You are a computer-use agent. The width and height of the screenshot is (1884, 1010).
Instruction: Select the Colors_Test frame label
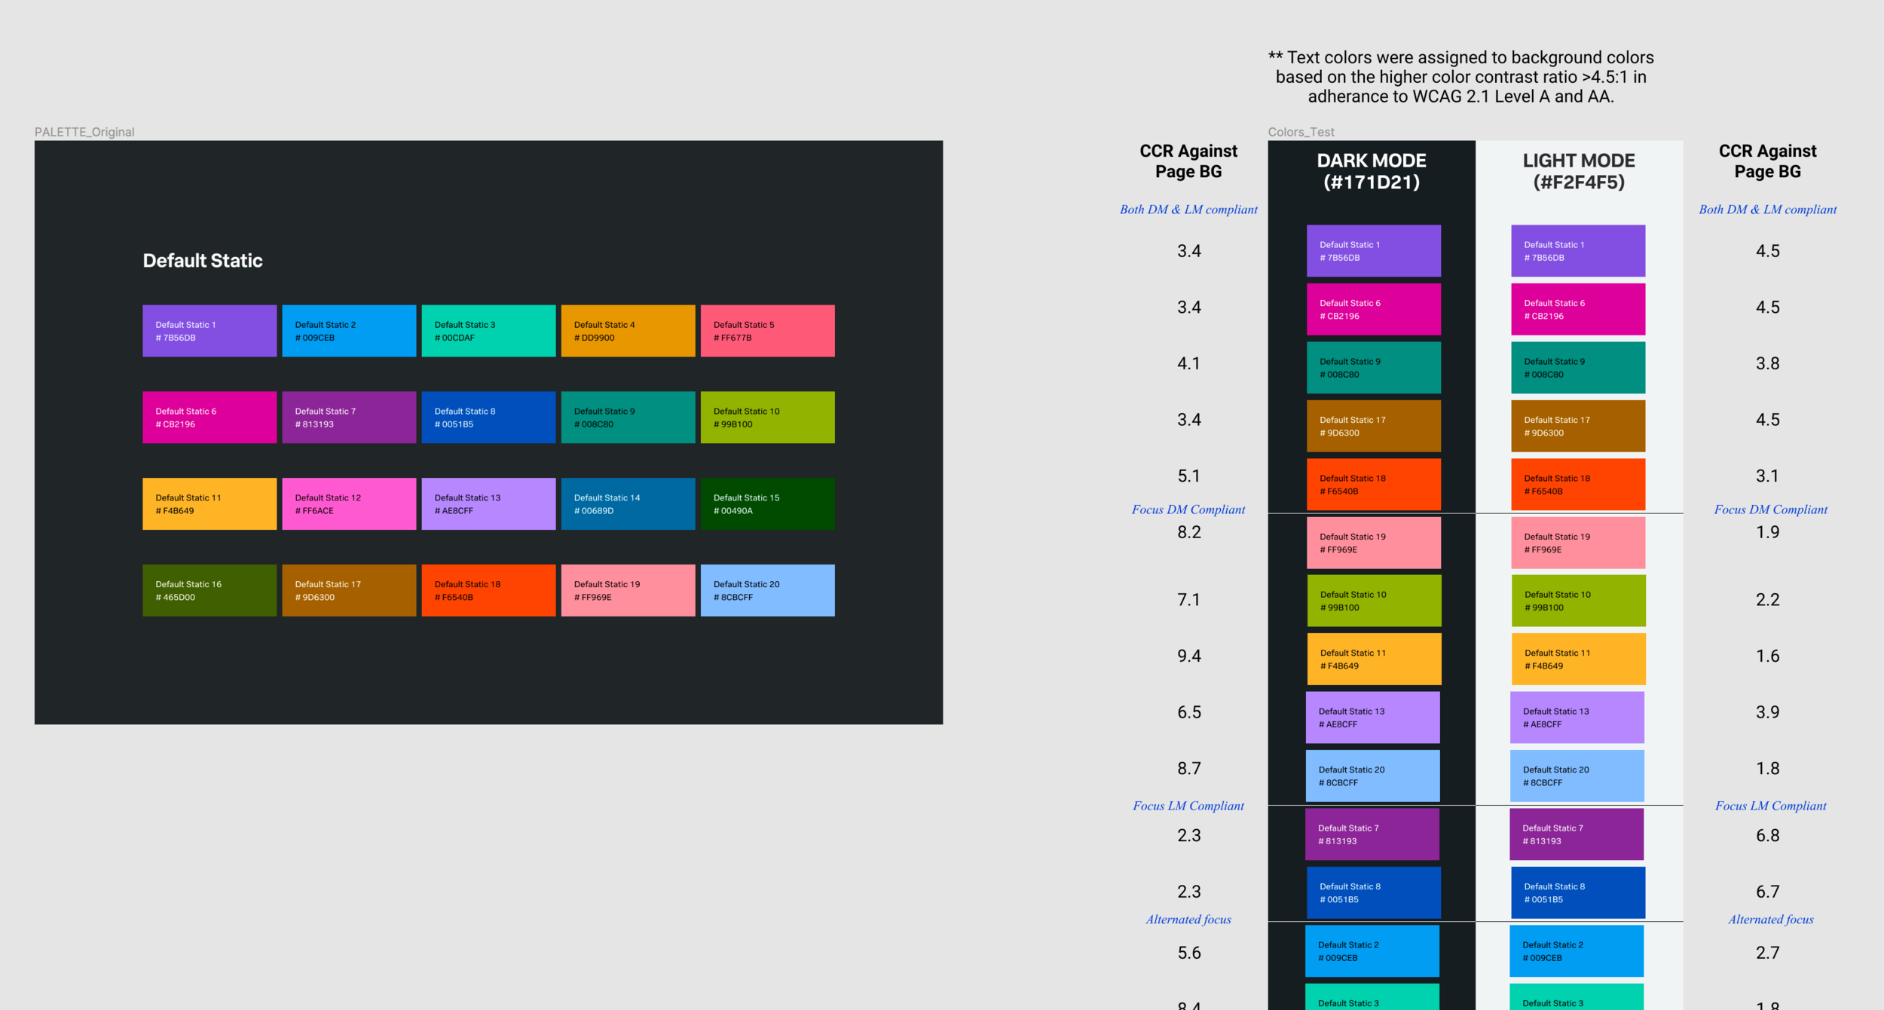[x=1301, y=132]
